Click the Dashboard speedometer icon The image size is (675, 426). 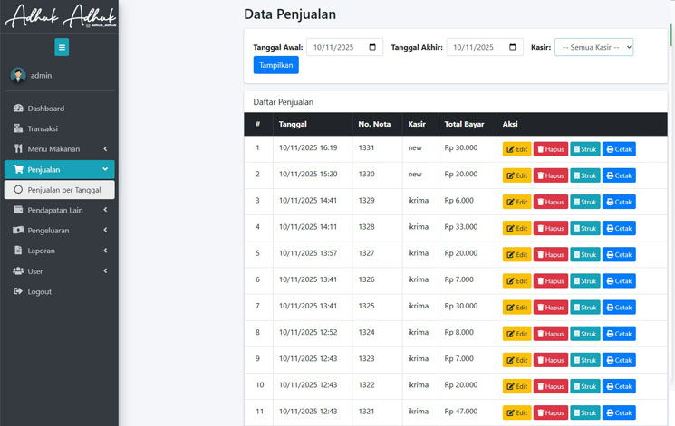tap(18, 109)
